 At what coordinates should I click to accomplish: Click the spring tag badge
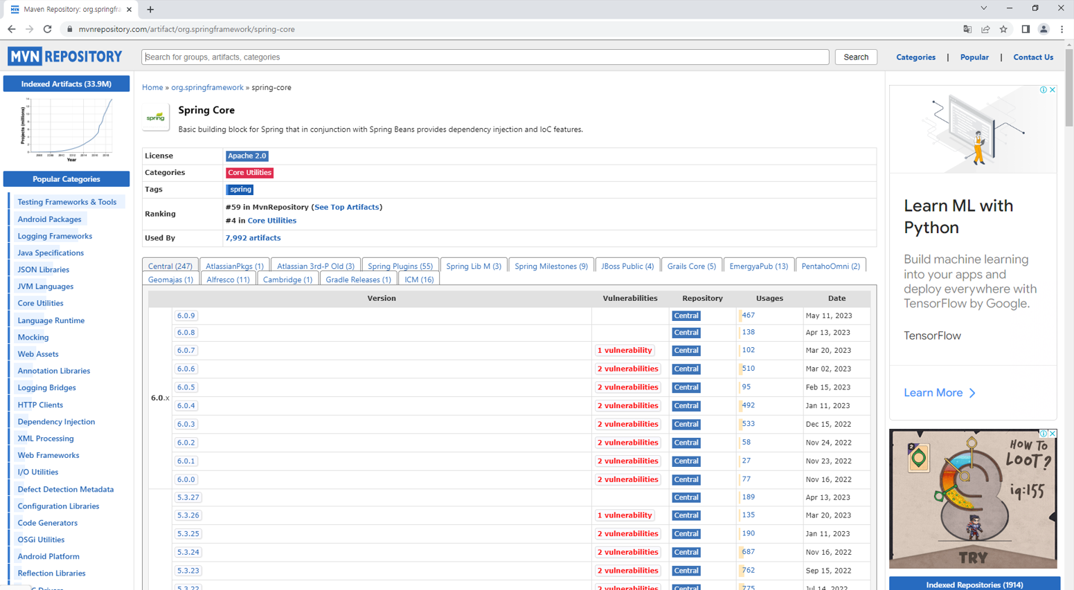click(x=240, y=190)
